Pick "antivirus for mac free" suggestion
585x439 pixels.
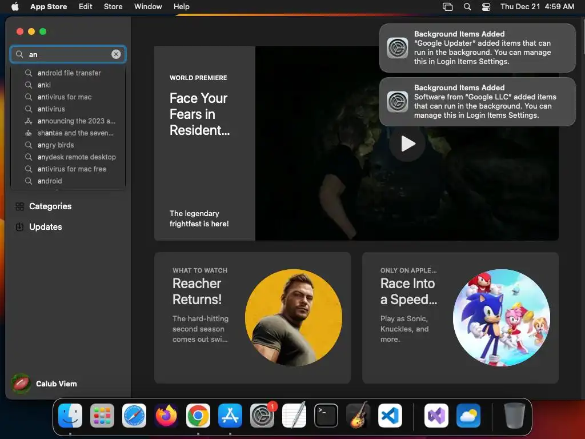68,169
